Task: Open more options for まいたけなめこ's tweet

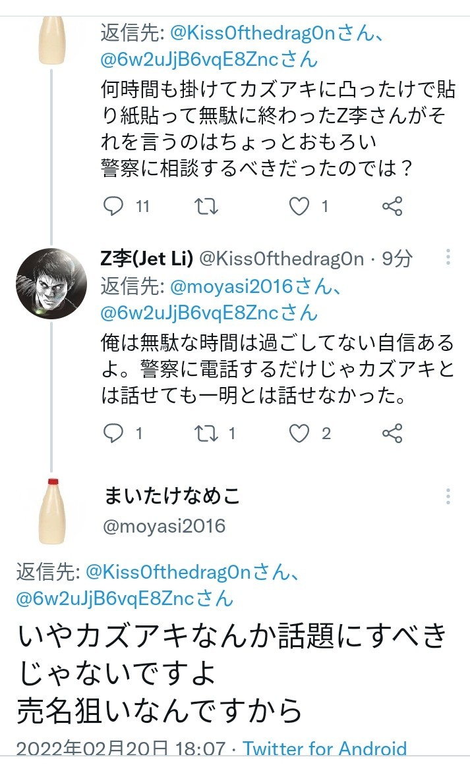Action: (448, 496)
